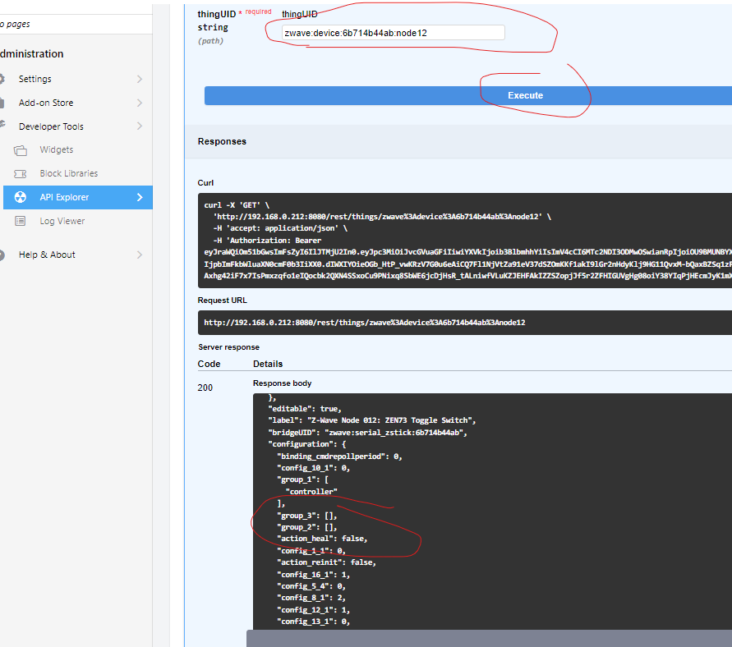Click the Widgets icon in the sidebar

coord(21,150)
